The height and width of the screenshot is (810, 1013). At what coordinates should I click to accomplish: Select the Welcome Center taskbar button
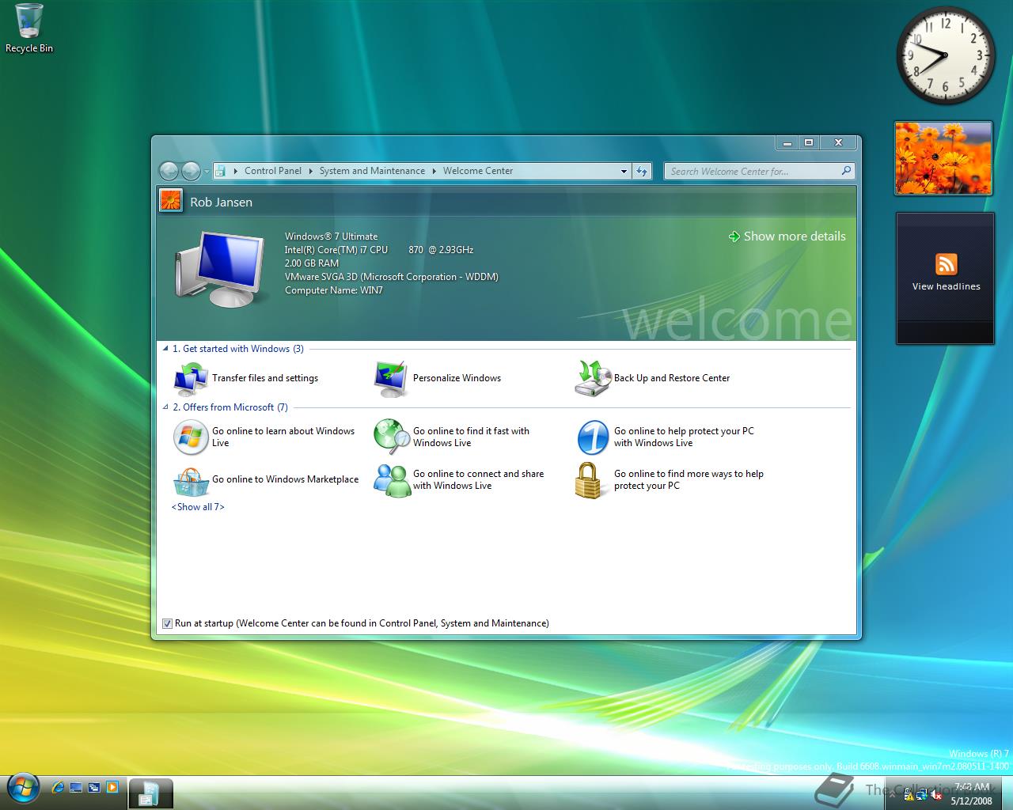tap(150, 793)
